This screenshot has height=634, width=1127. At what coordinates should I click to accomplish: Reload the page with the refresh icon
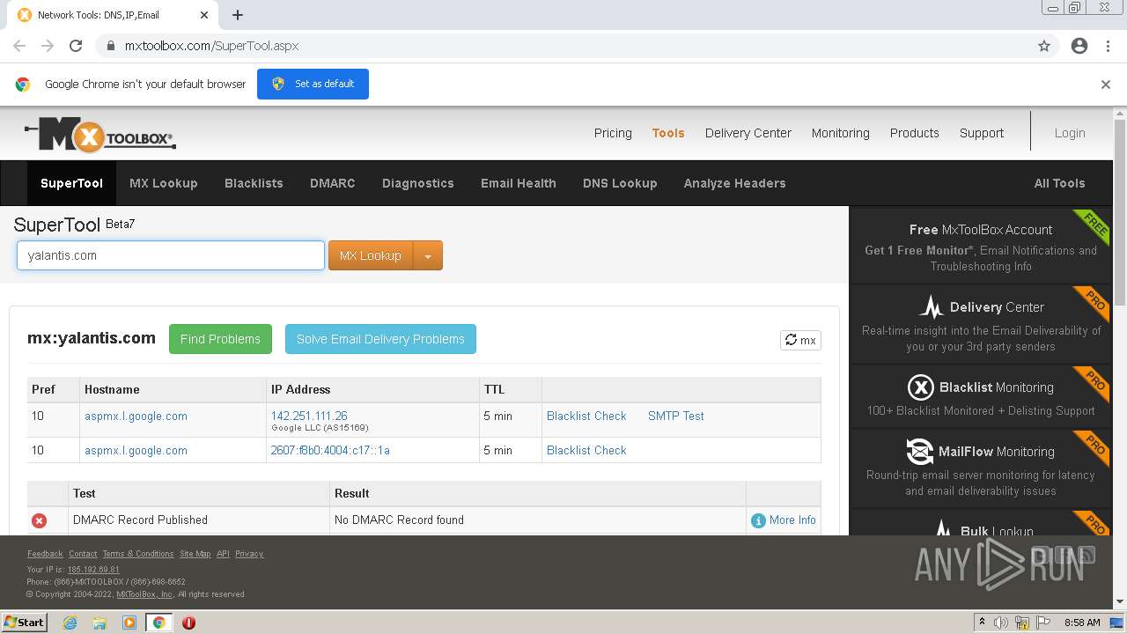(x=76, y=46)
